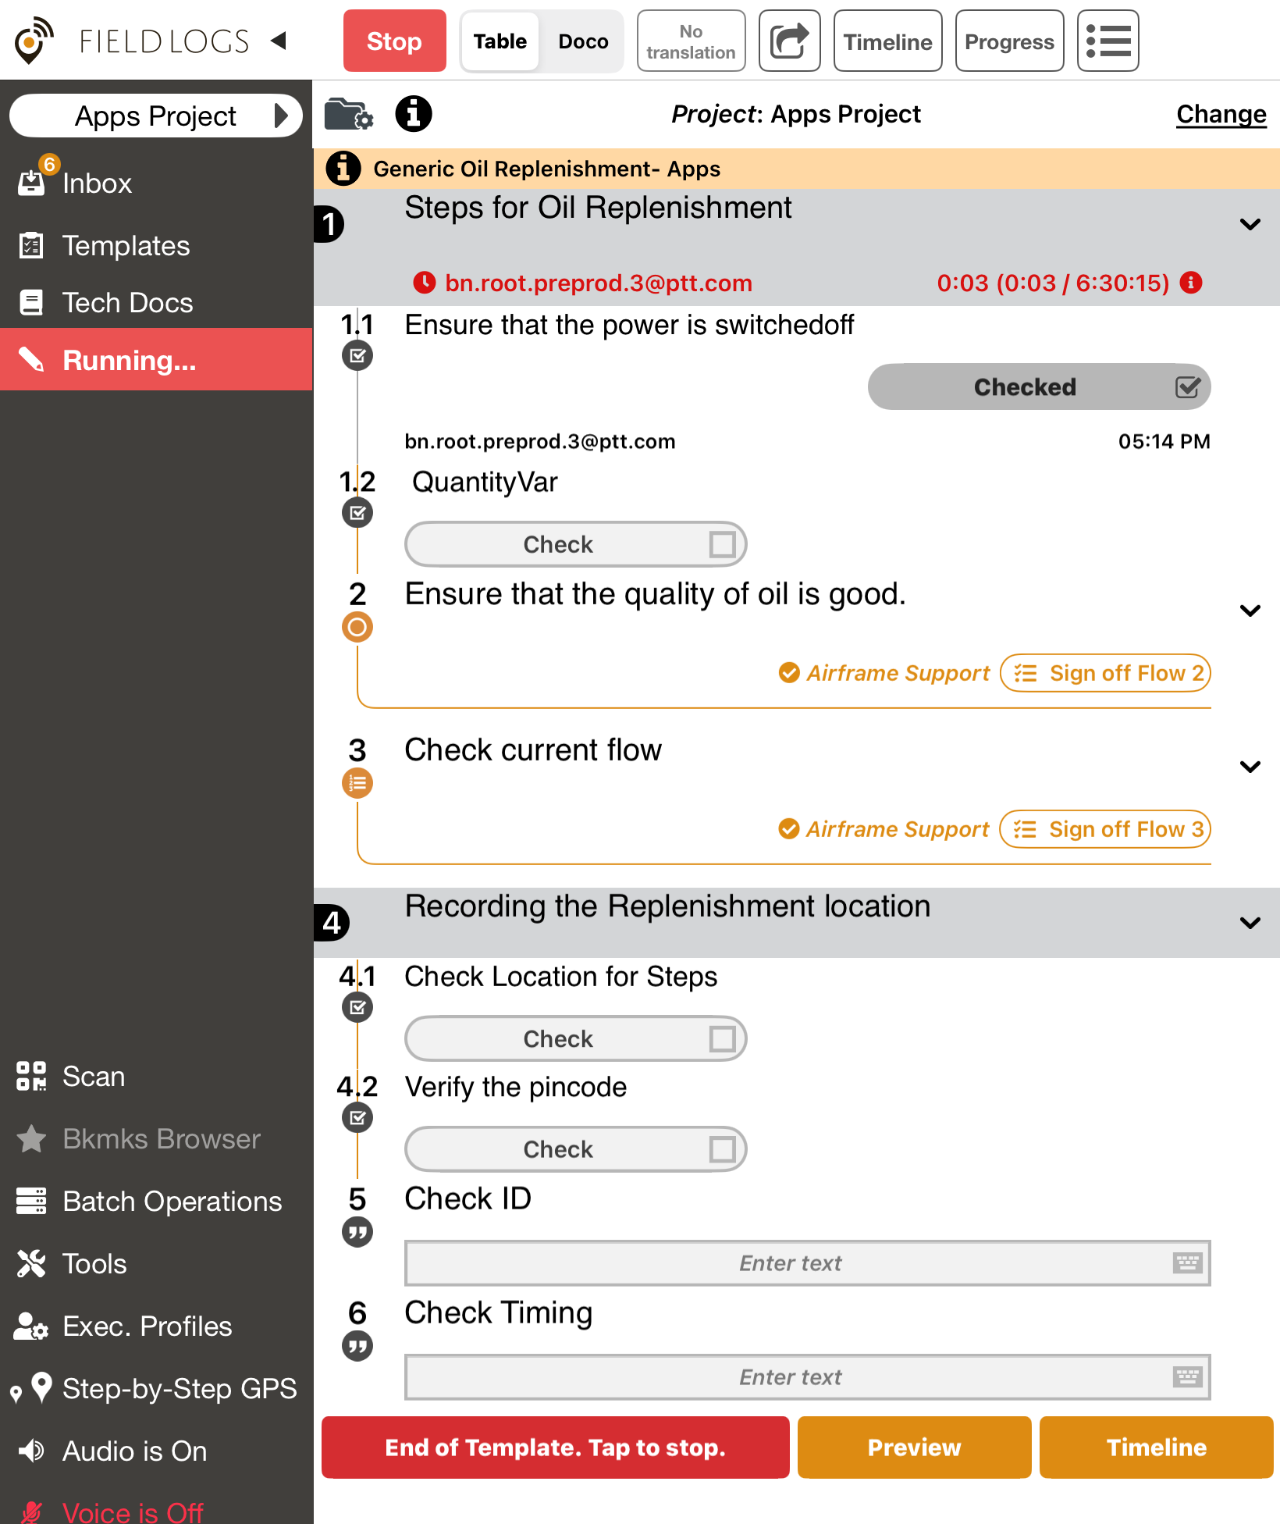
Task: Click info icon next to Generic Oil Replenishment
Action: coord(343,169)
